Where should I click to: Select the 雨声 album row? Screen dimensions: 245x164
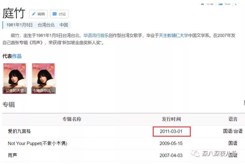[123, 155]
